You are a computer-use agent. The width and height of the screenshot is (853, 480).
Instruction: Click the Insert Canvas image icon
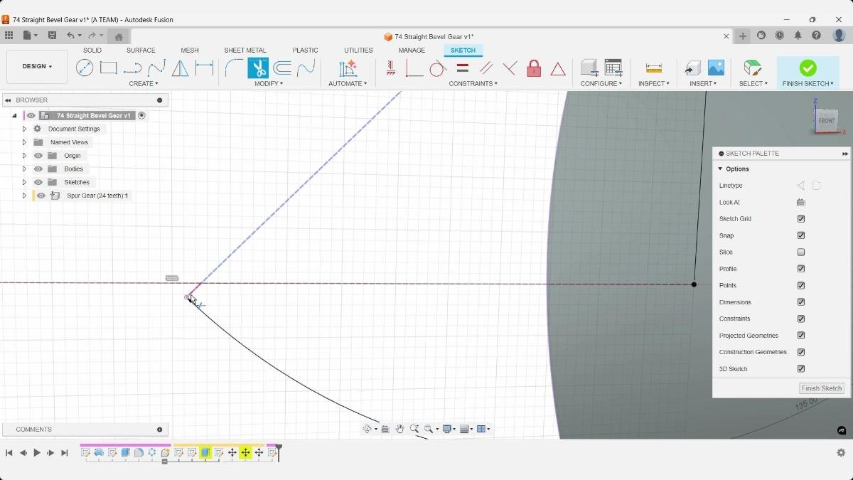716,68
